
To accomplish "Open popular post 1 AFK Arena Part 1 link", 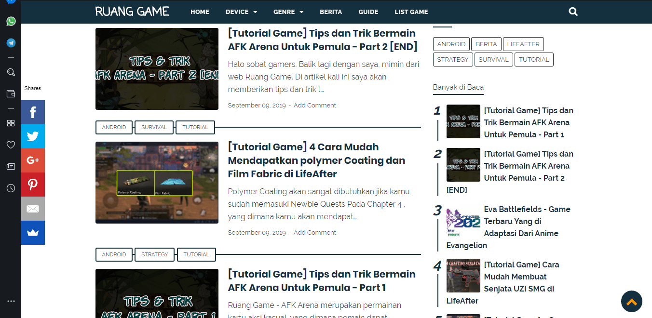I will [x=529, y=122].
